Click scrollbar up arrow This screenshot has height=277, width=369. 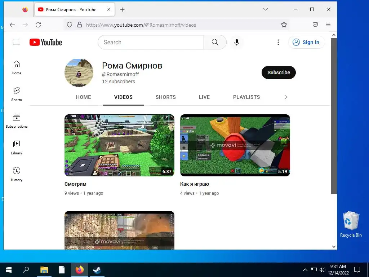pyautogui.click(x=334, y=35)
